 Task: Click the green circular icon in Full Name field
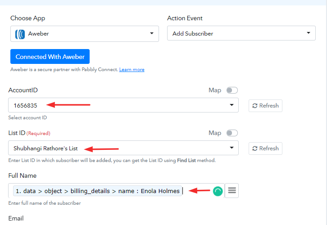coord(218,191)
